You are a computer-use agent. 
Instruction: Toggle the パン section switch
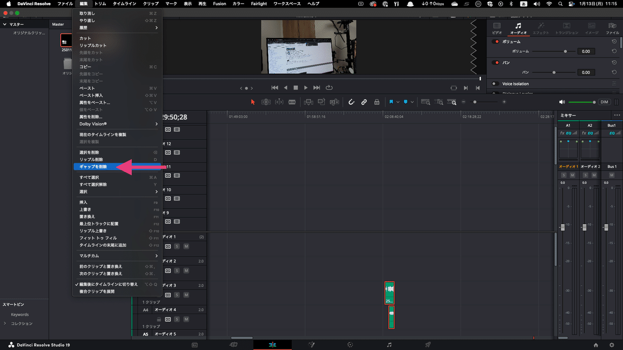tap(496, 63)
